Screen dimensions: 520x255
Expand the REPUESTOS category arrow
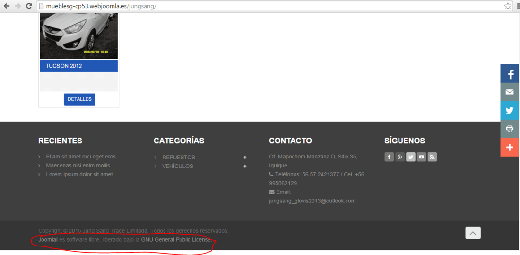(x=245, y=158)
